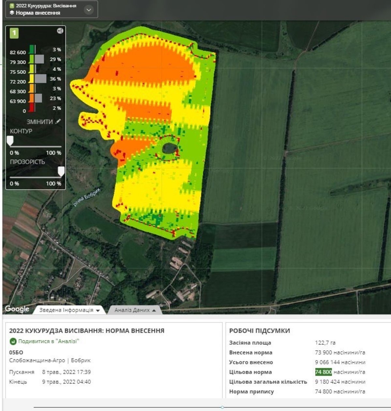Click the layers stack icon beside Норма внесення
The width and height of the screenshot is (391, 411).
pyautogui.click(x=12, y=13)
